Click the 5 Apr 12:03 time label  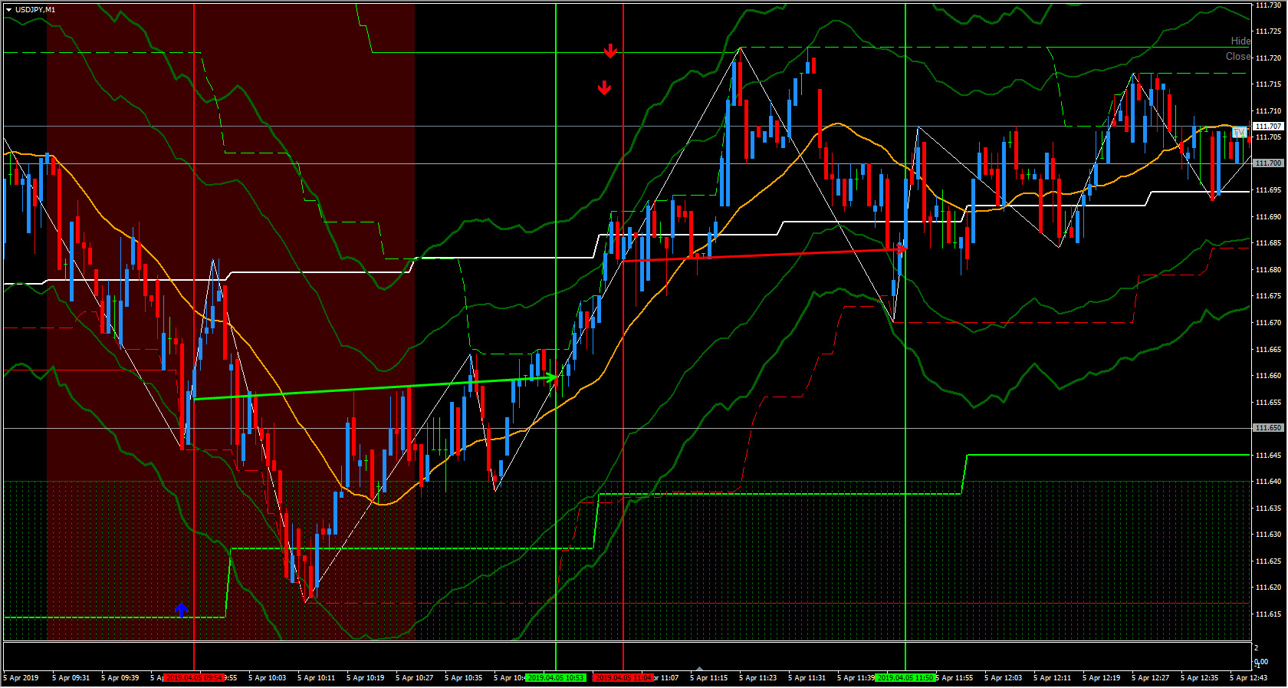(1003, 678)
